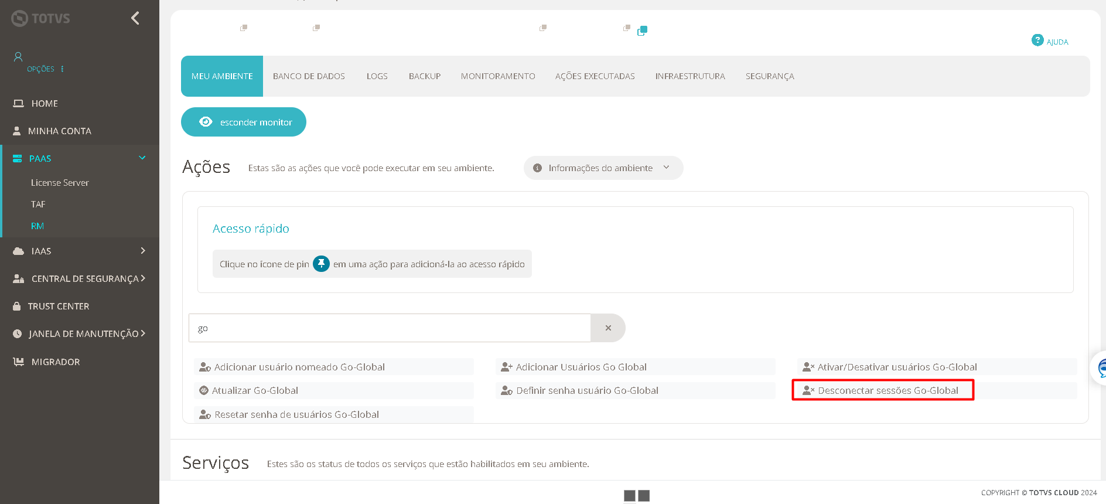Click the Definir senha user-lock icon

[507, 390]
